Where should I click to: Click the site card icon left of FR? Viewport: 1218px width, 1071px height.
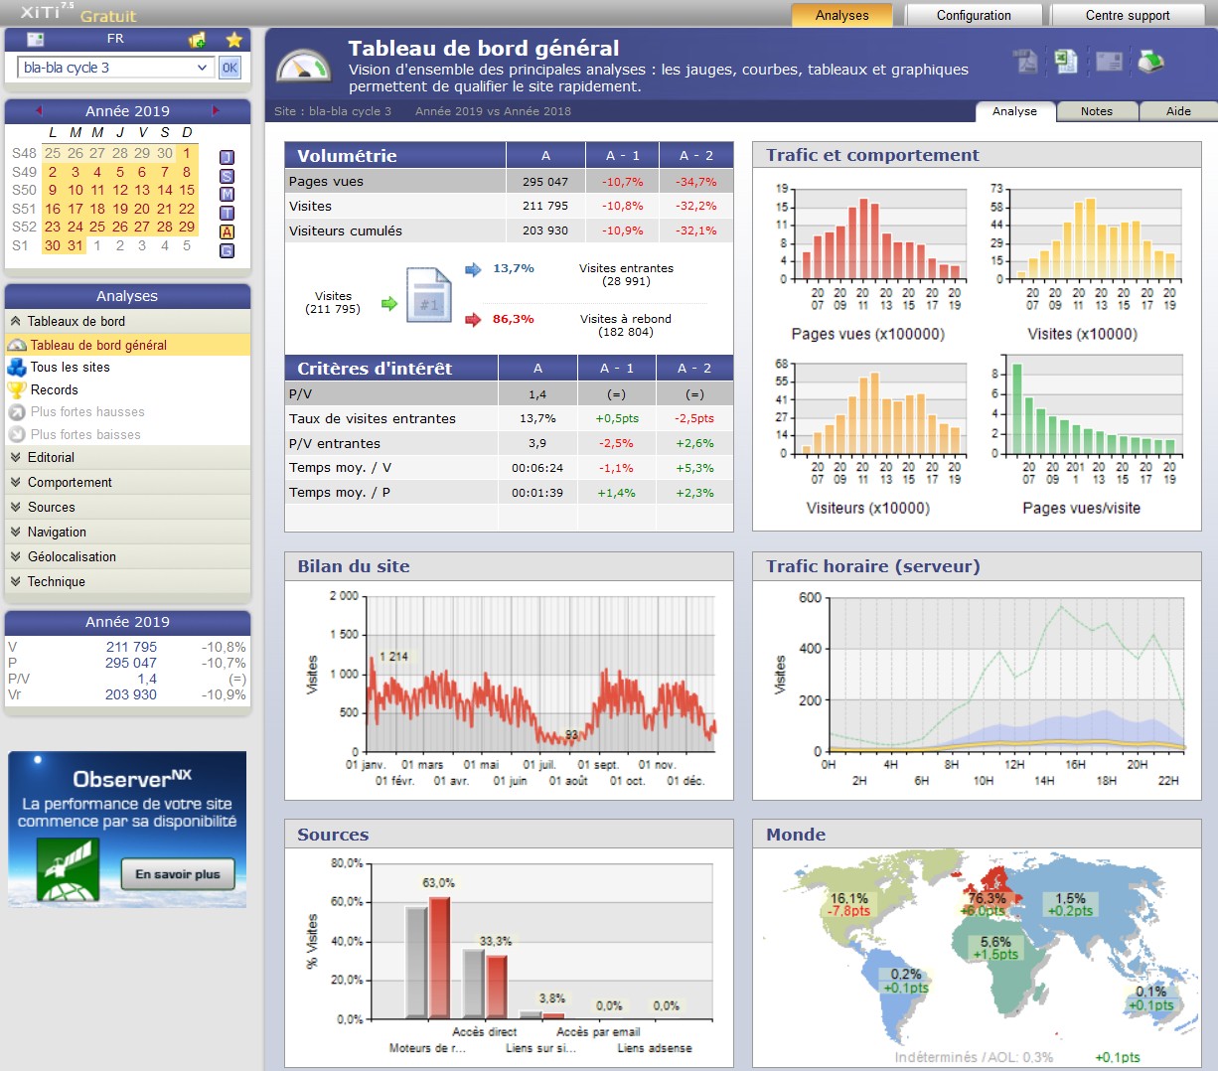36,40
